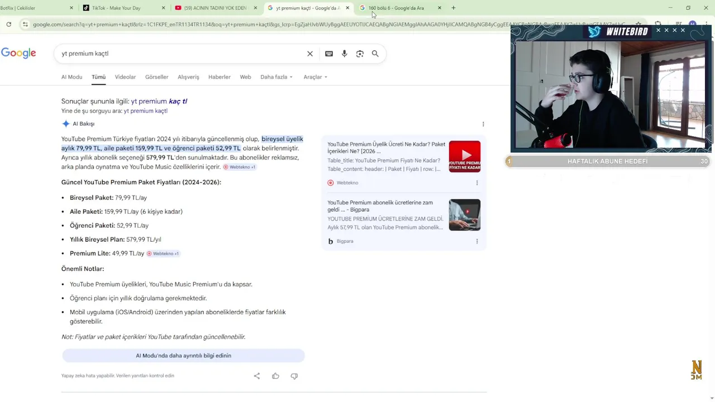Image resolution: width=715 pixels, height=402 pixels.
Task: Select the AI Modu search tab
Action: tap(71, 77)
